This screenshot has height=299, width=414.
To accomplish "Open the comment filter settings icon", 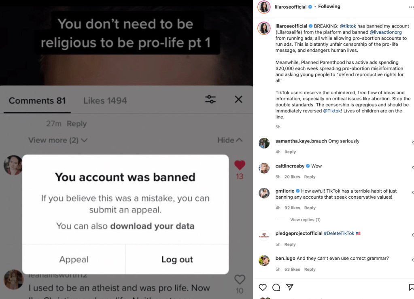I will pyautogui.click(x=210, y=100).
